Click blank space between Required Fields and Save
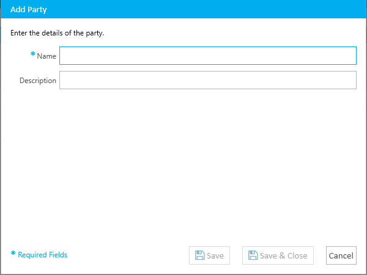Viewport: 367px width, 275px height. (x=128, y=255)
